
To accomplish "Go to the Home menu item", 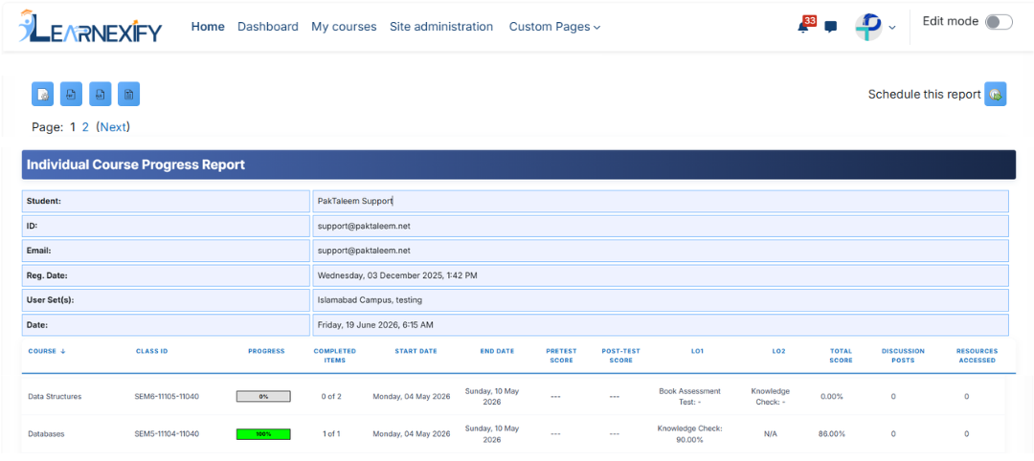I will click(x=208, y=27).
